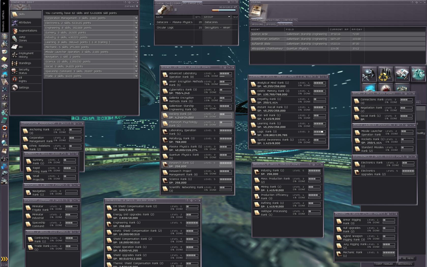Switch to the Local [44] tab
This screenshot has height=267, width=427.
(x=164, y=4)
